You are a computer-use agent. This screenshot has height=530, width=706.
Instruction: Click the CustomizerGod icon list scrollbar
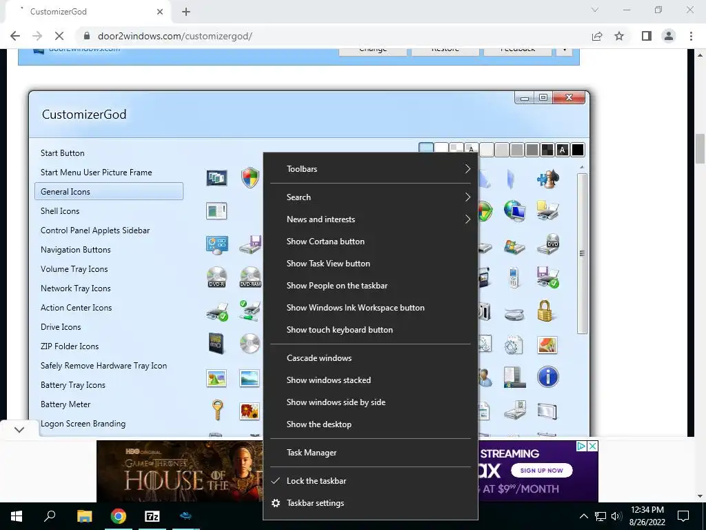(x=582, y=253)
